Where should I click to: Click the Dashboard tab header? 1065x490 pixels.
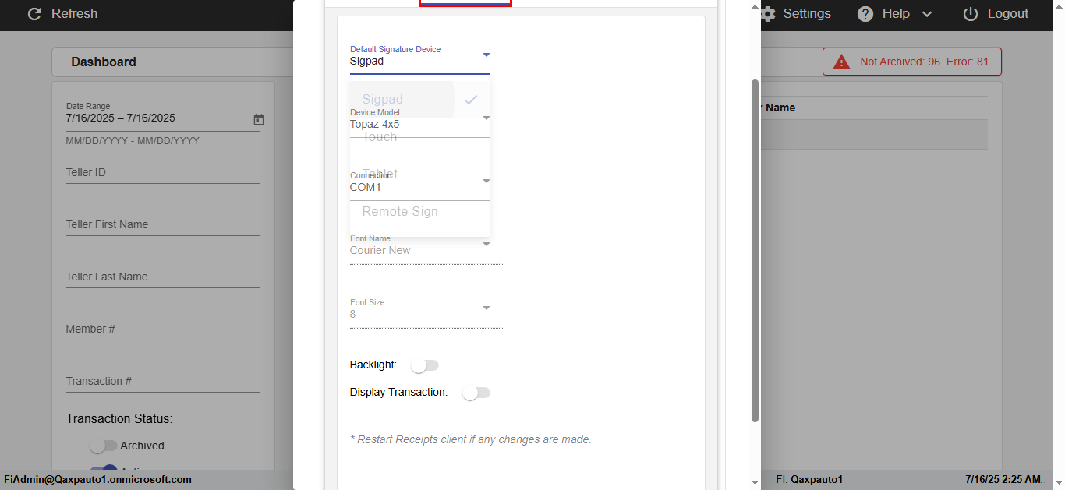(104, 62)
